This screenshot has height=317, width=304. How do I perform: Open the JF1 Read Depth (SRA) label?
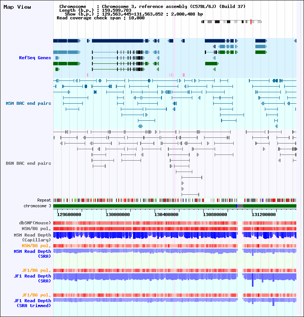click(32, 278)
